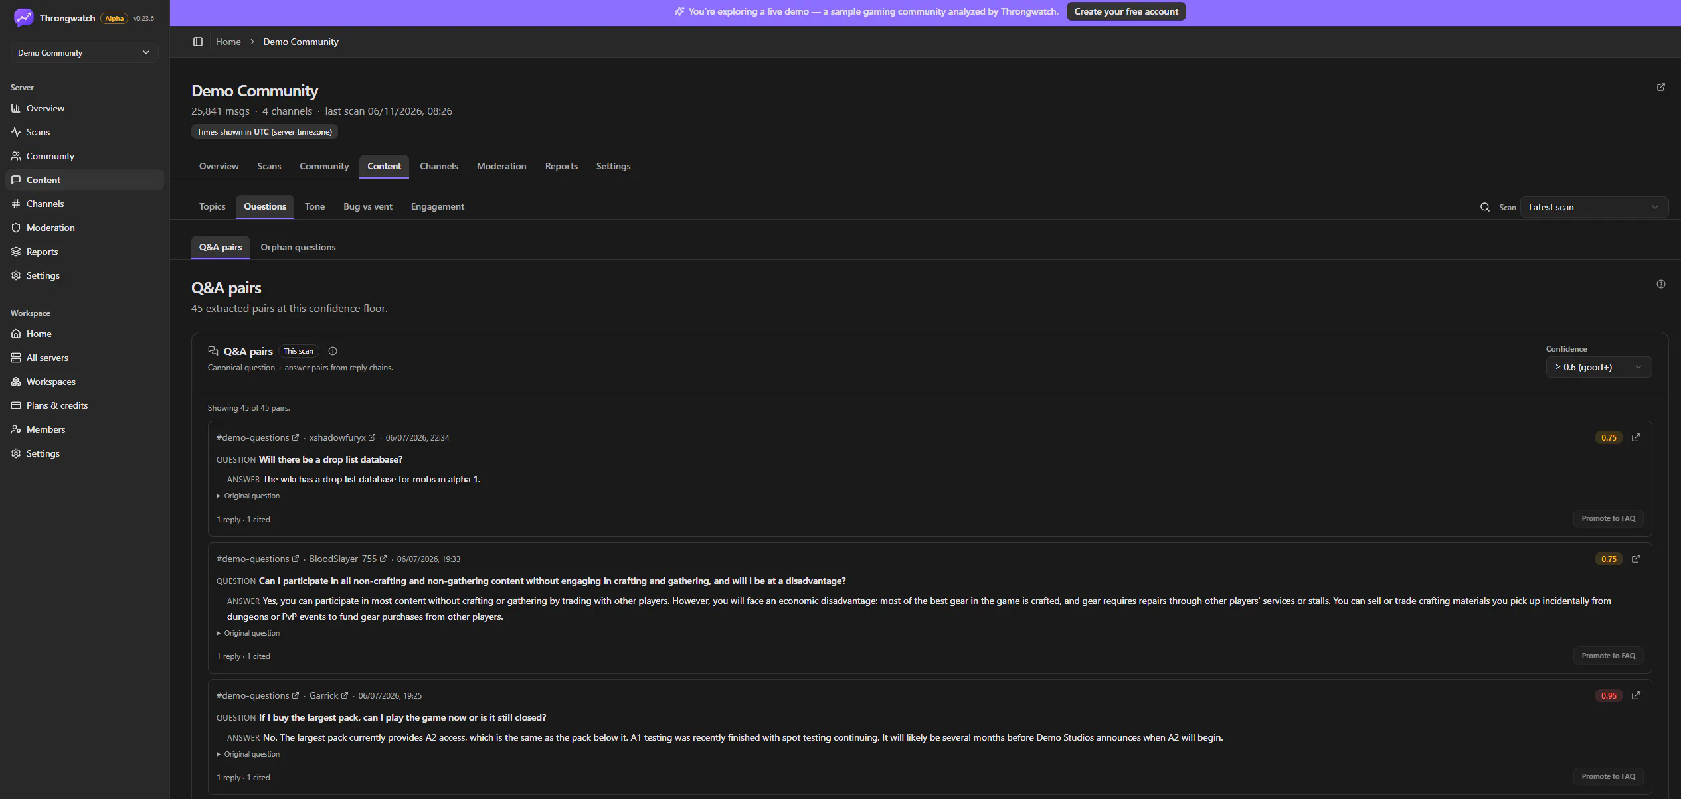
Task: Click Demo Community in the breadcrumb
Action: click(301, 42)
